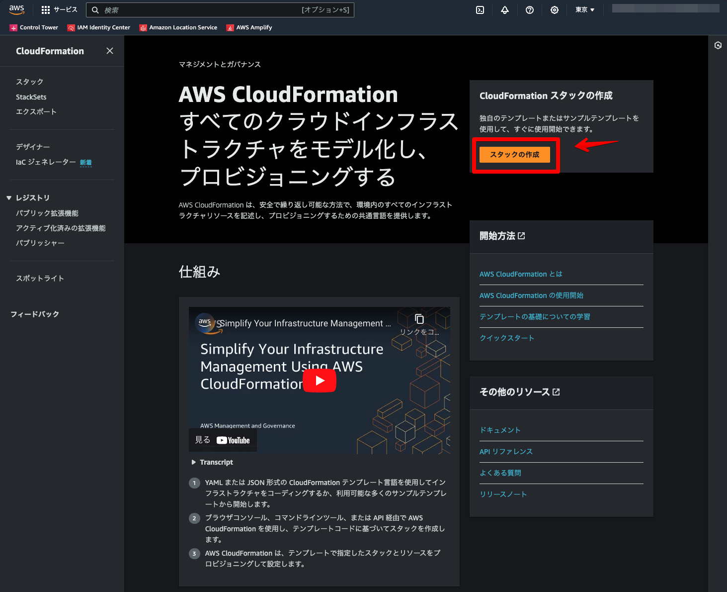Viewport: 727px width, 592px height.
Task: Watch on YouTube button
Action: tap(223, 440)
